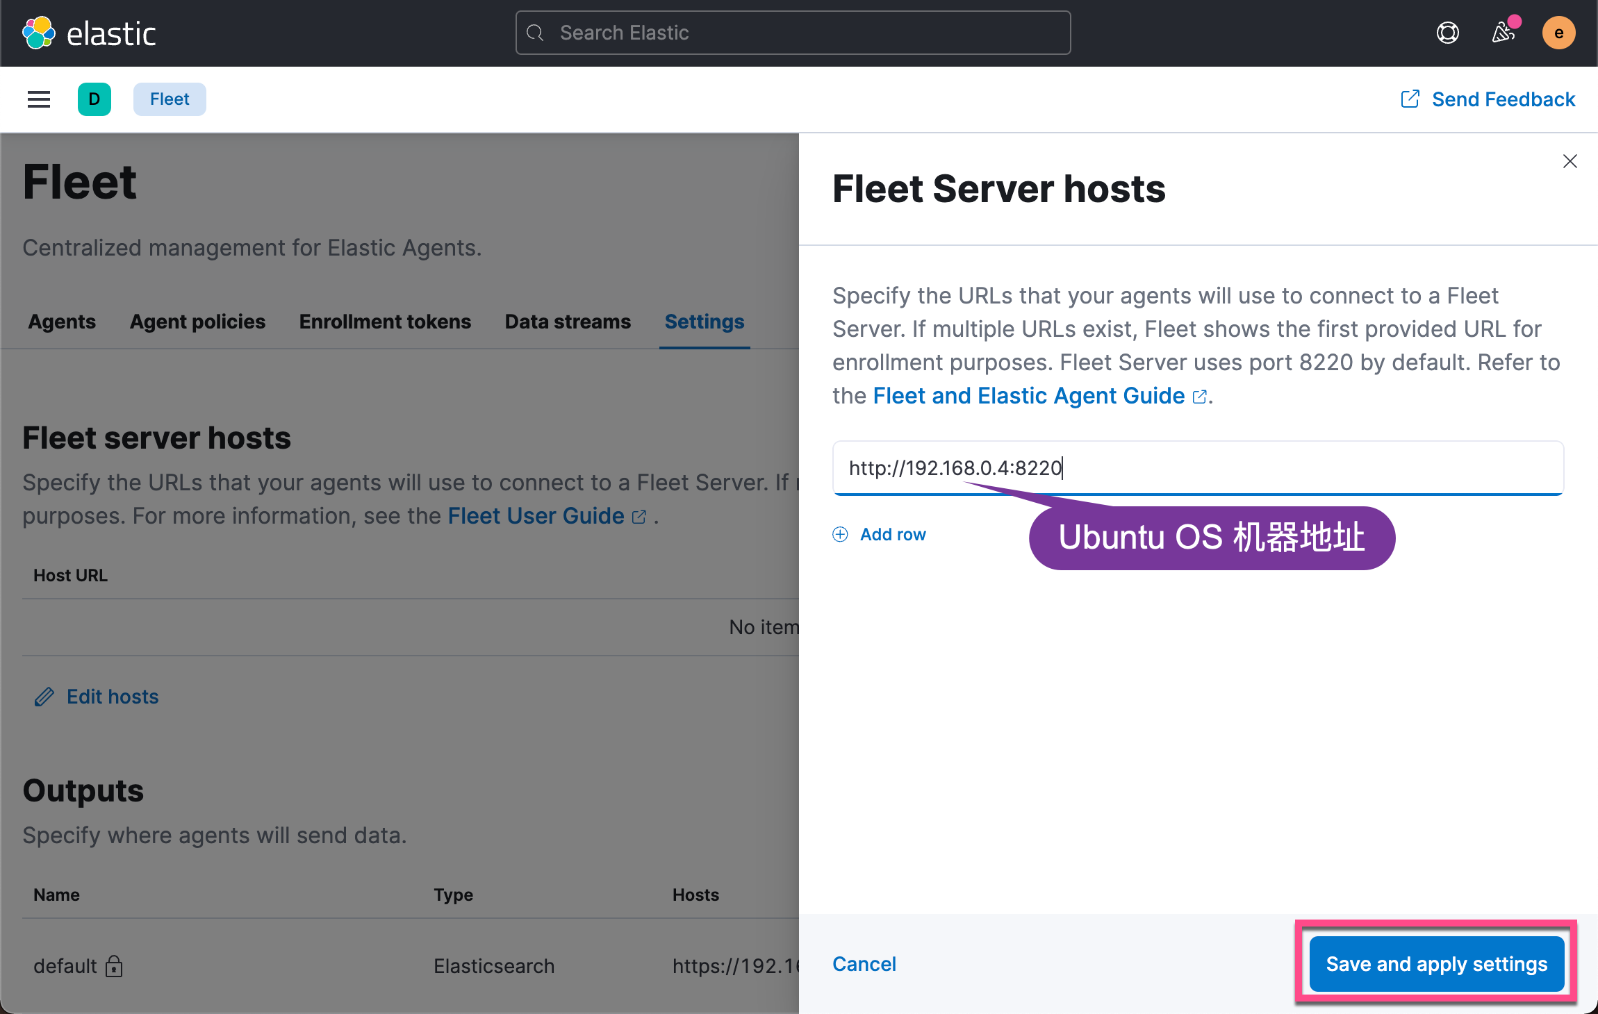Open Fleet and Elastic Agent Guide link
Screen dimensions: 1598x1014
pyautogui.click(x=1028, y=396)
